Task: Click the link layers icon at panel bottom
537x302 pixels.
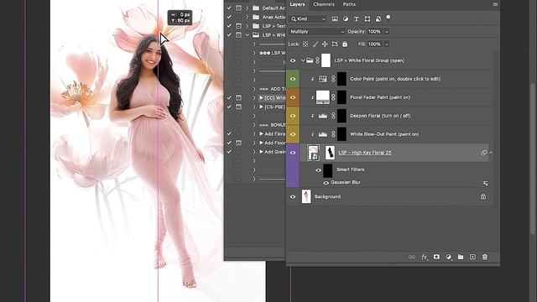Action: tap(412, 257)
